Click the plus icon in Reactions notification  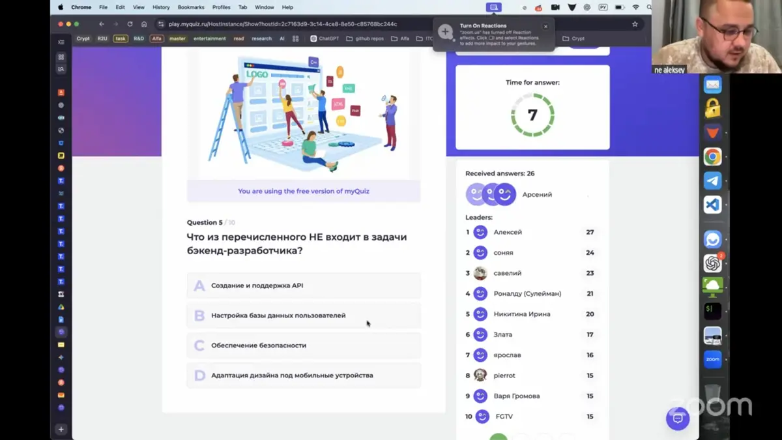click(446, 32)
